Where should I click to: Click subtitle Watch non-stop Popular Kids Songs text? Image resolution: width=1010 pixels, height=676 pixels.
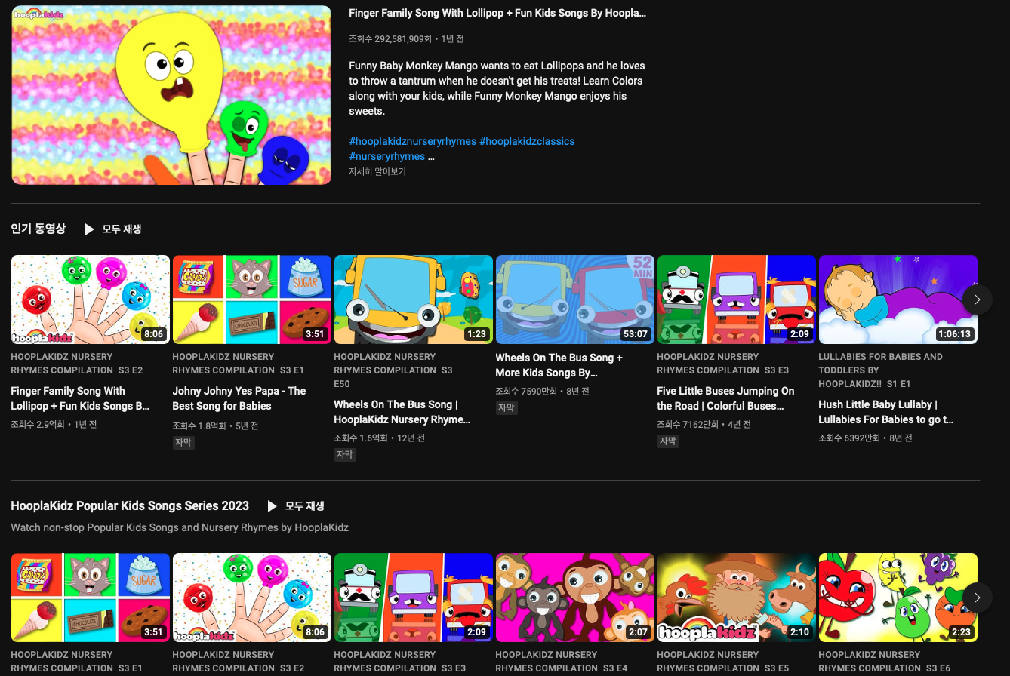(x=180, y=527)
